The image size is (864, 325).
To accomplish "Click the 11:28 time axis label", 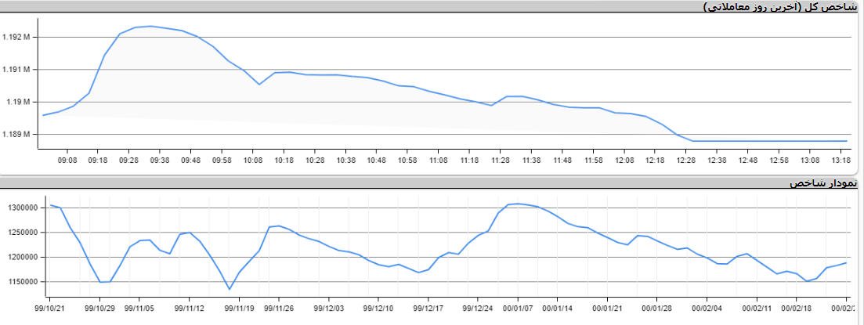I will point(501,160).
